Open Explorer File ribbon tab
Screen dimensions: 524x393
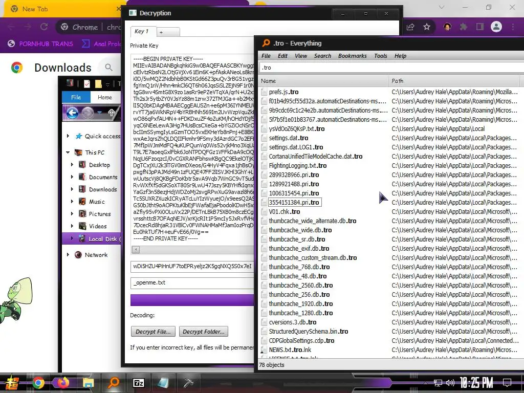76,97
